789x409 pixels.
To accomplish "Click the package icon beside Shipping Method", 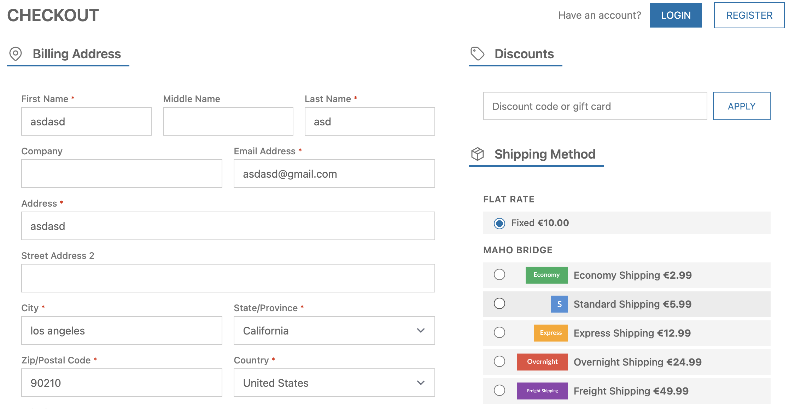I will tap(477, 154).
